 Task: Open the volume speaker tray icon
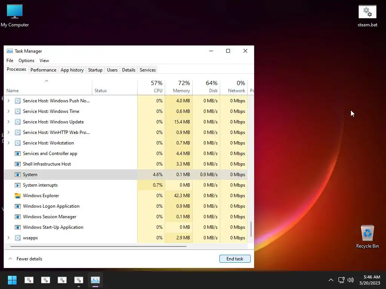point(351,280)
